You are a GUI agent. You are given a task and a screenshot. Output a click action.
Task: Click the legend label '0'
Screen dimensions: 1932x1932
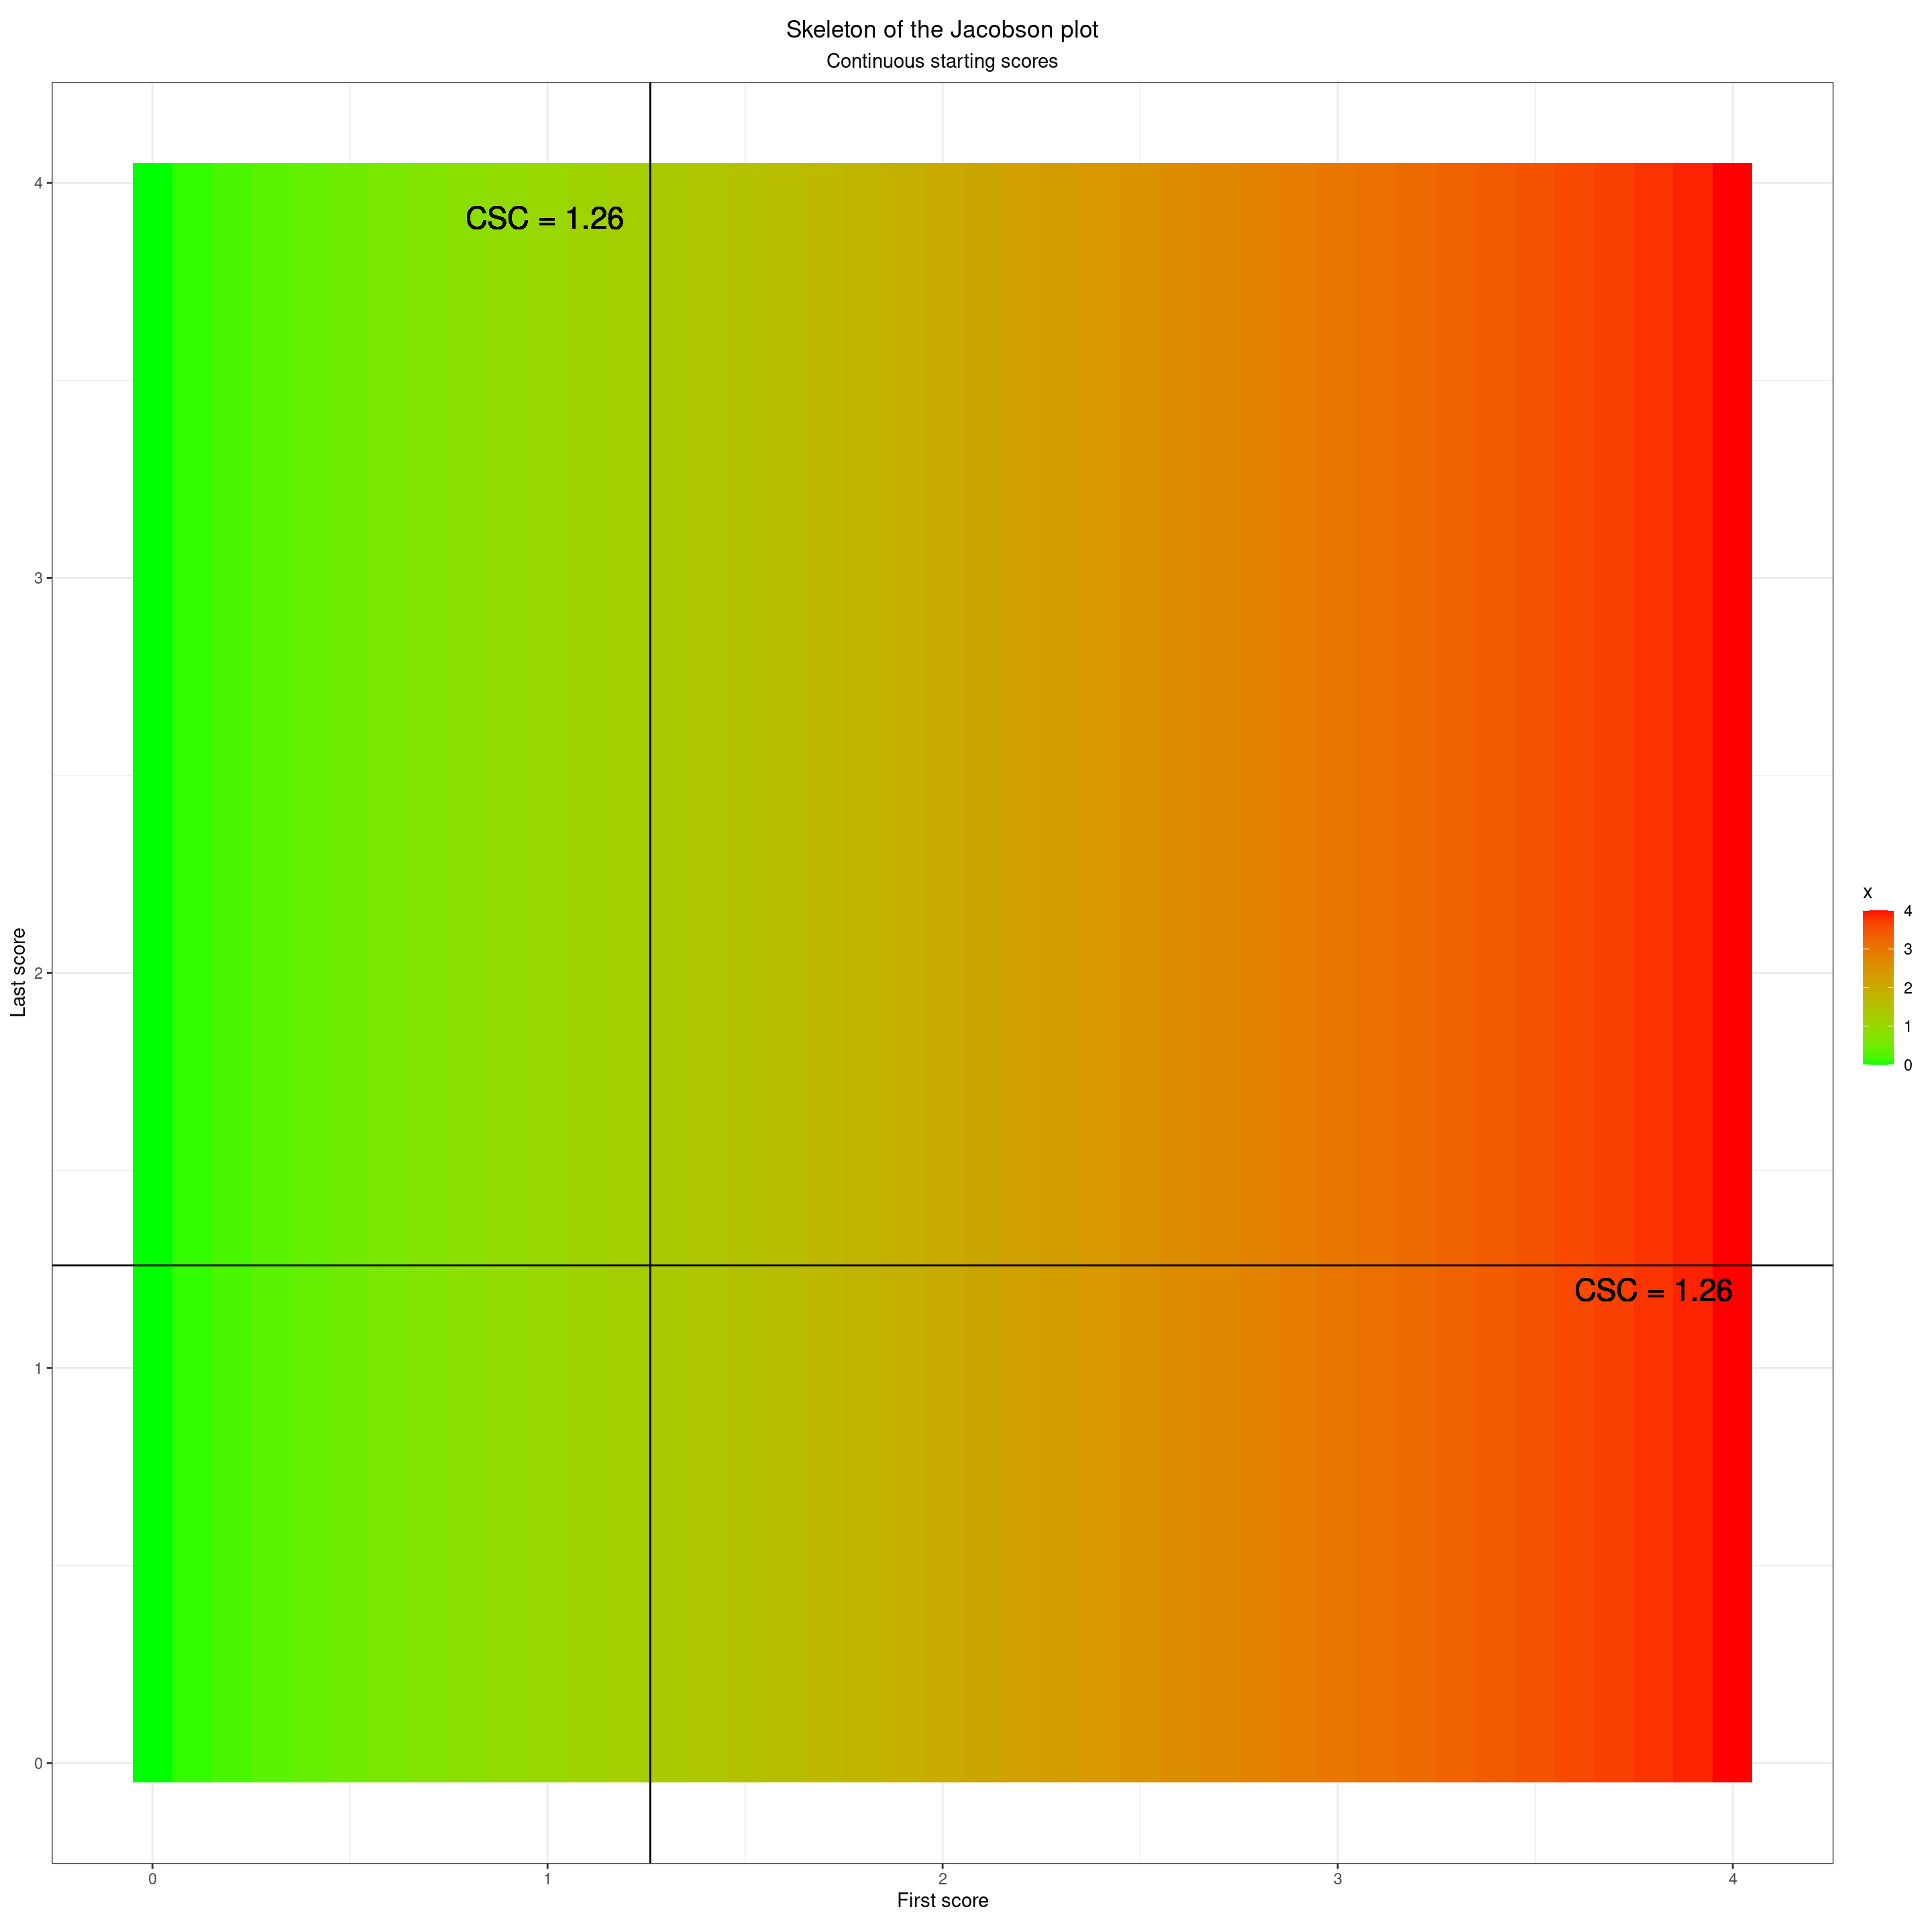(x=1907, y=1065)
